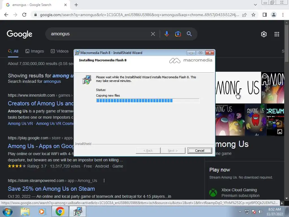
Task: Open Chrome side panel icon
Action: (x=265, y=15)
